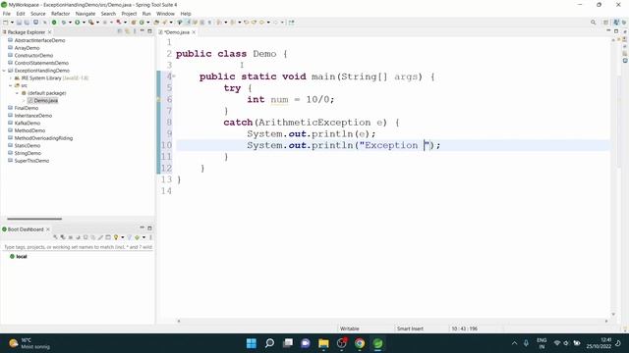Screen dimensions: 629x353
Task: Select the InheritanceDemo project
Action: click(32, 116)
